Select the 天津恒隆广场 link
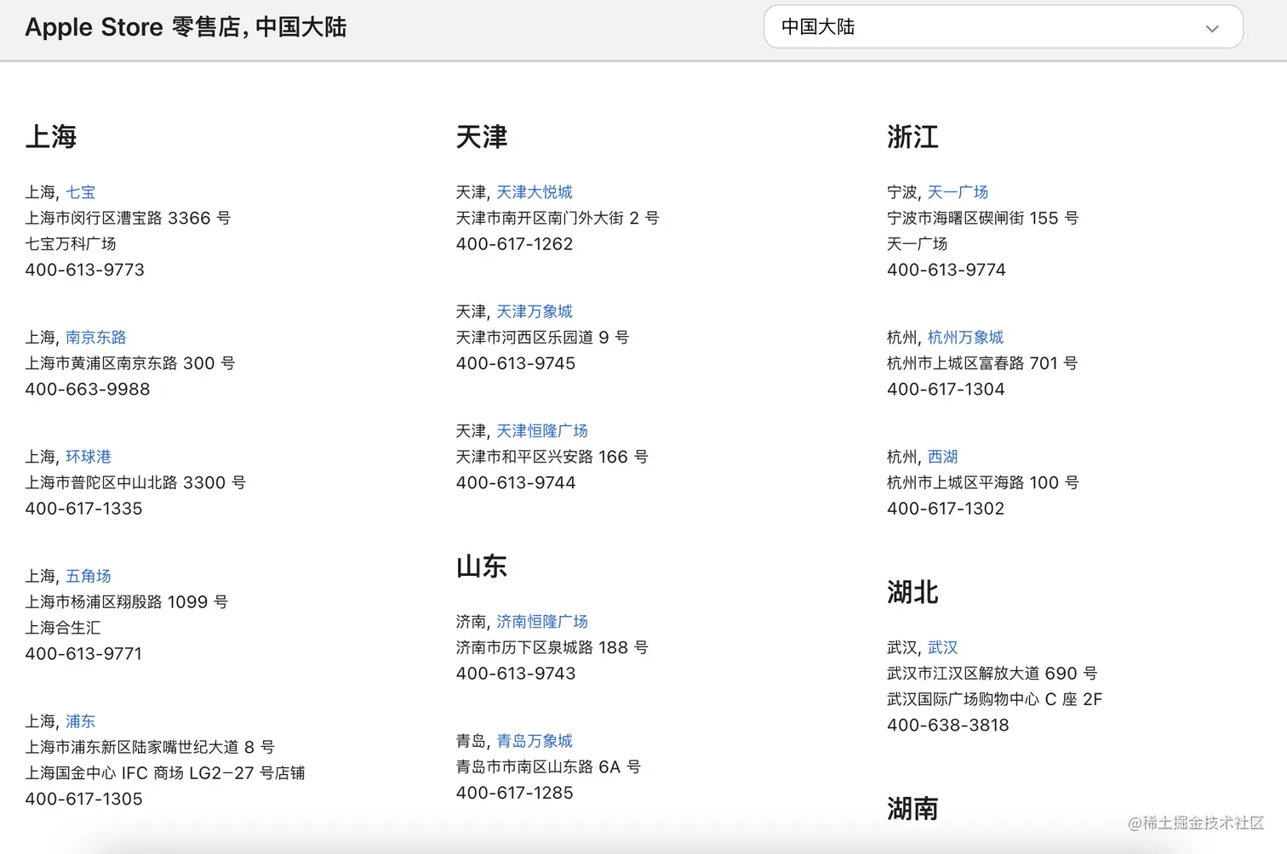This screenshot has height=854, width=1287. click(x=543, y=430)
